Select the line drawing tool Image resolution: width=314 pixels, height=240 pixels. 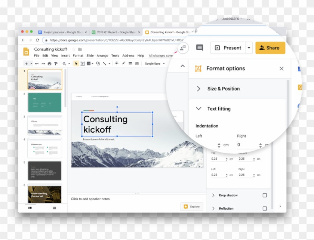click(105, 64)
